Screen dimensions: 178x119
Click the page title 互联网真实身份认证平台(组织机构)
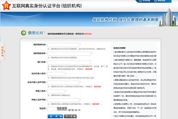47,6
